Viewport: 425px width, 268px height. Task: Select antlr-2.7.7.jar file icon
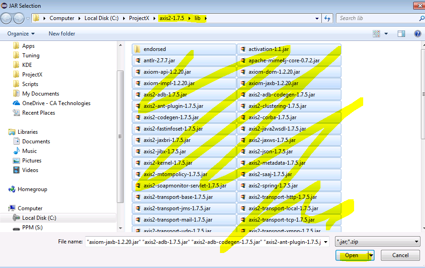click(138, 61)
